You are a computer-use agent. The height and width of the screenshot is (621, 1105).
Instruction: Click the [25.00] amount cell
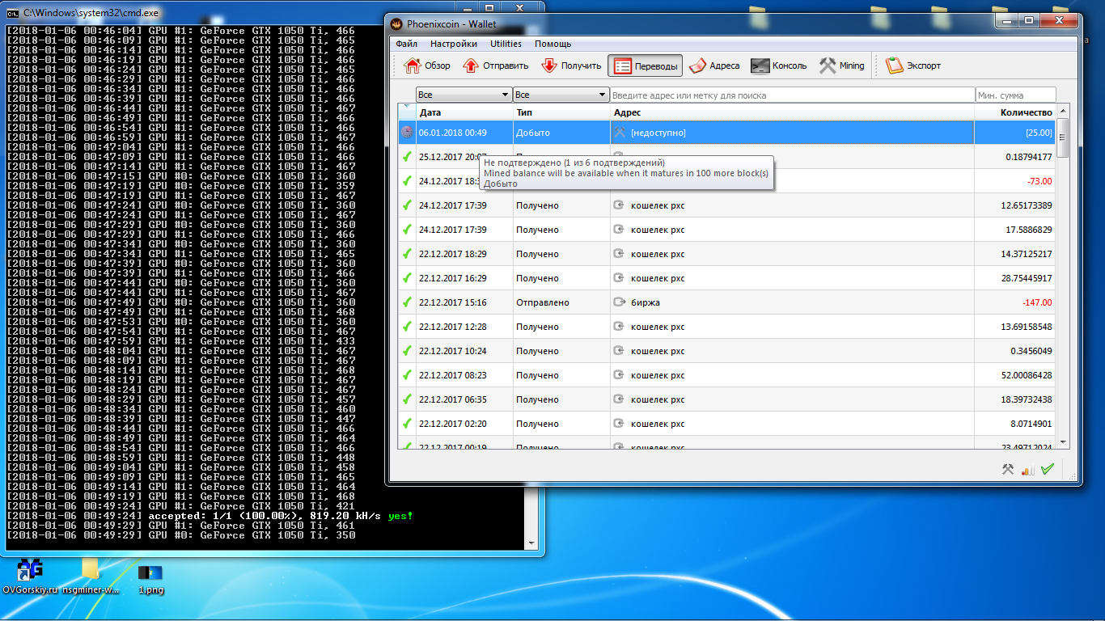tap(1015, 133)
